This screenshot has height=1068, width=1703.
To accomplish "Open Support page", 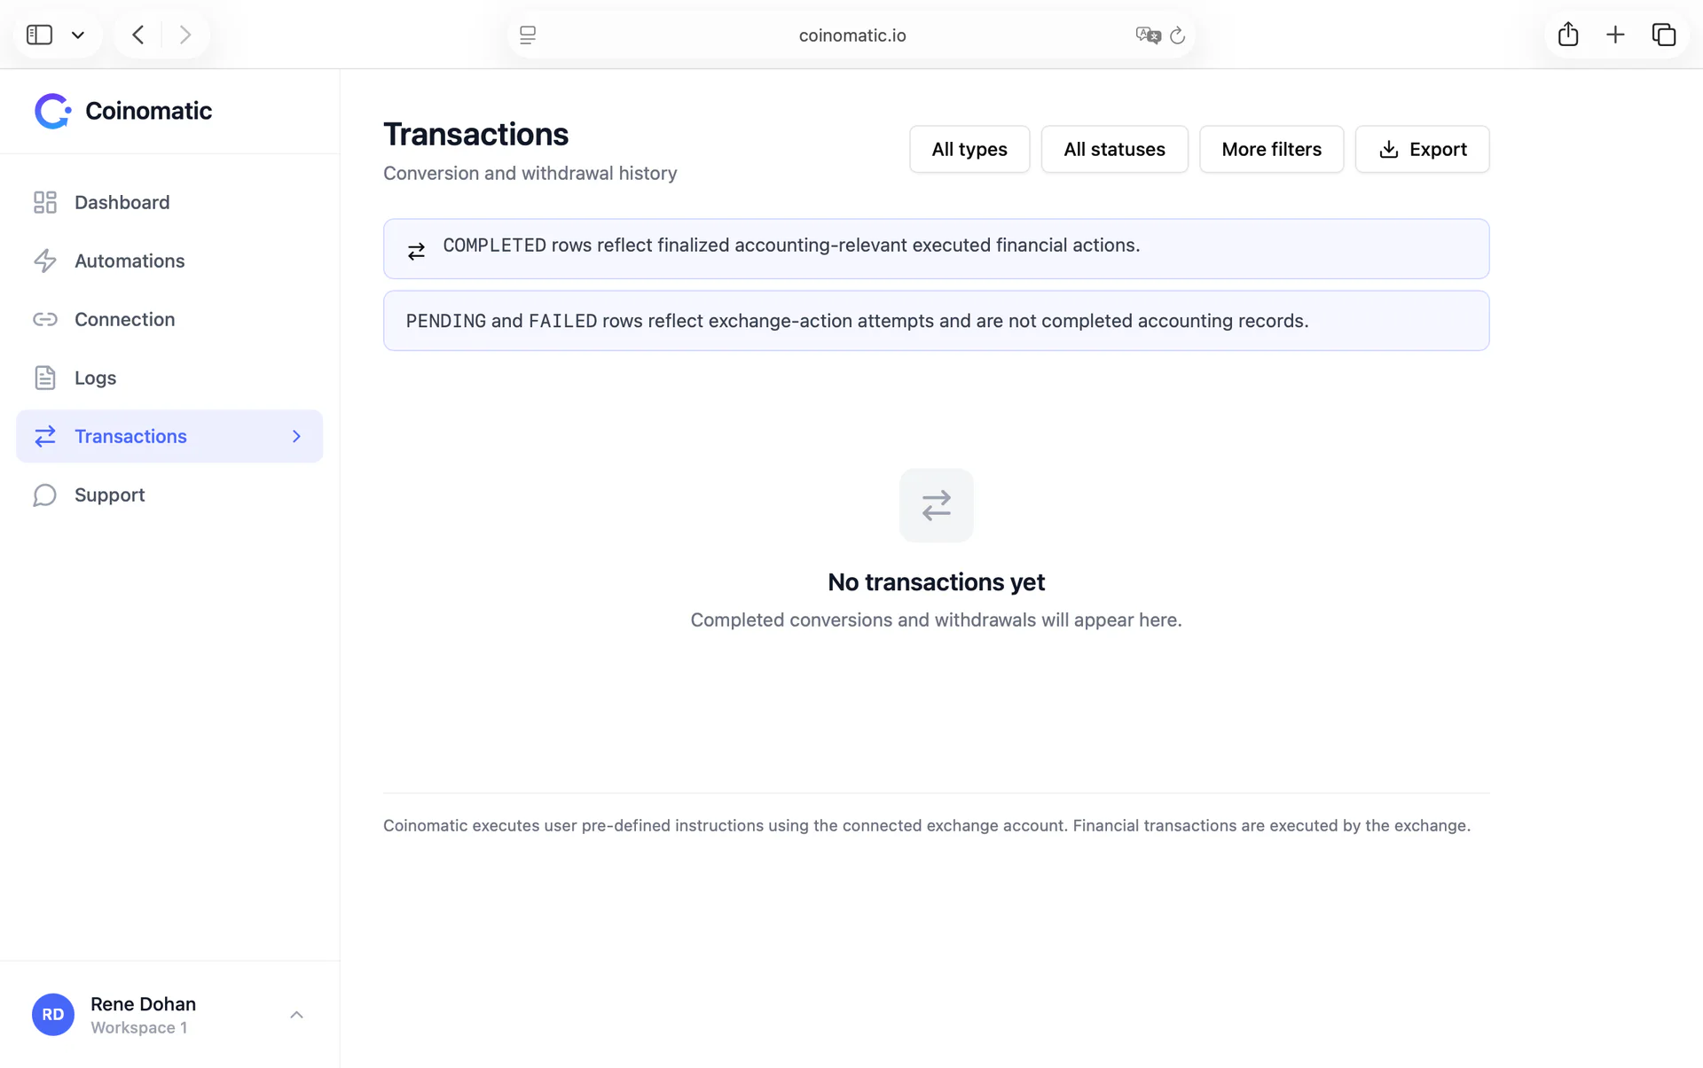I will point(169,495).
